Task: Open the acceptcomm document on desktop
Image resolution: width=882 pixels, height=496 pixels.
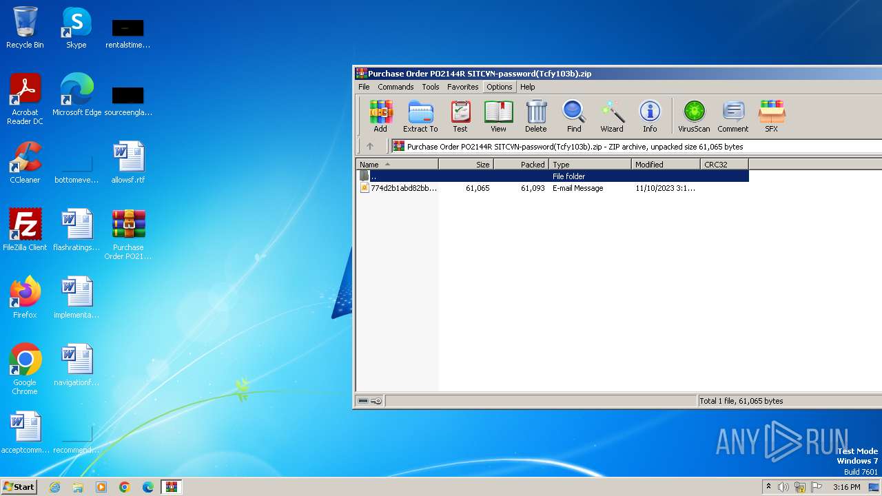Action: point(25,433)
